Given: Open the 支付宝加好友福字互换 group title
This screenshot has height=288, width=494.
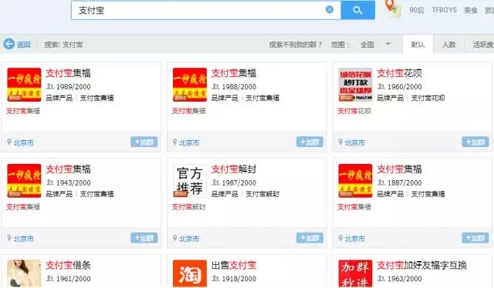Looking at the screenshot, I should point(421,265).
